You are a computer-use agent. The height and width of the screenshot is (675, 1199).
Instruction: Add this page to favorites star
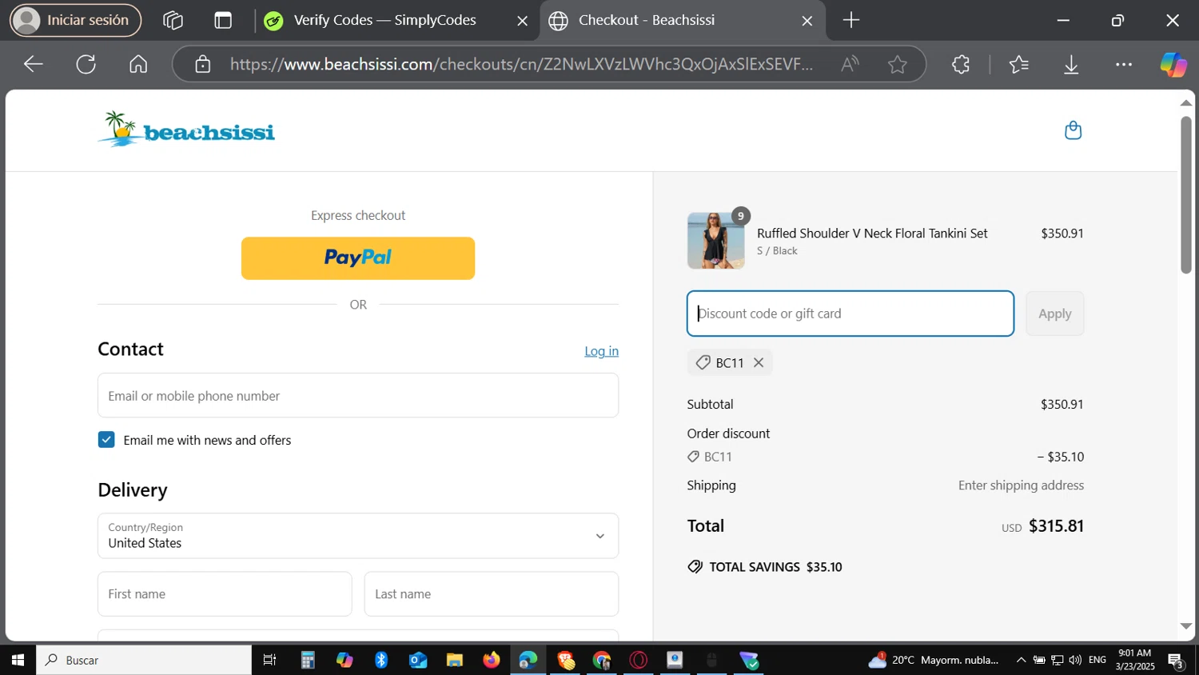[897, 64]
